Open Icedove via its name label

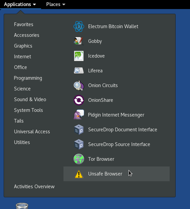(x=96, y=56)
